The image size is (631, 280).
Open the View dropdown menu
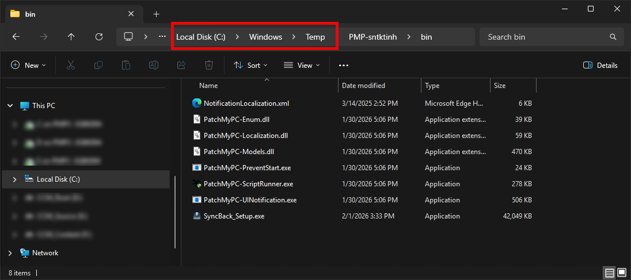pos(302,65)
